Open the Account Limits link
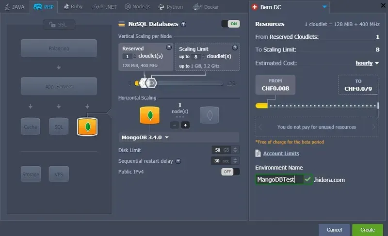 click(281, 154)
